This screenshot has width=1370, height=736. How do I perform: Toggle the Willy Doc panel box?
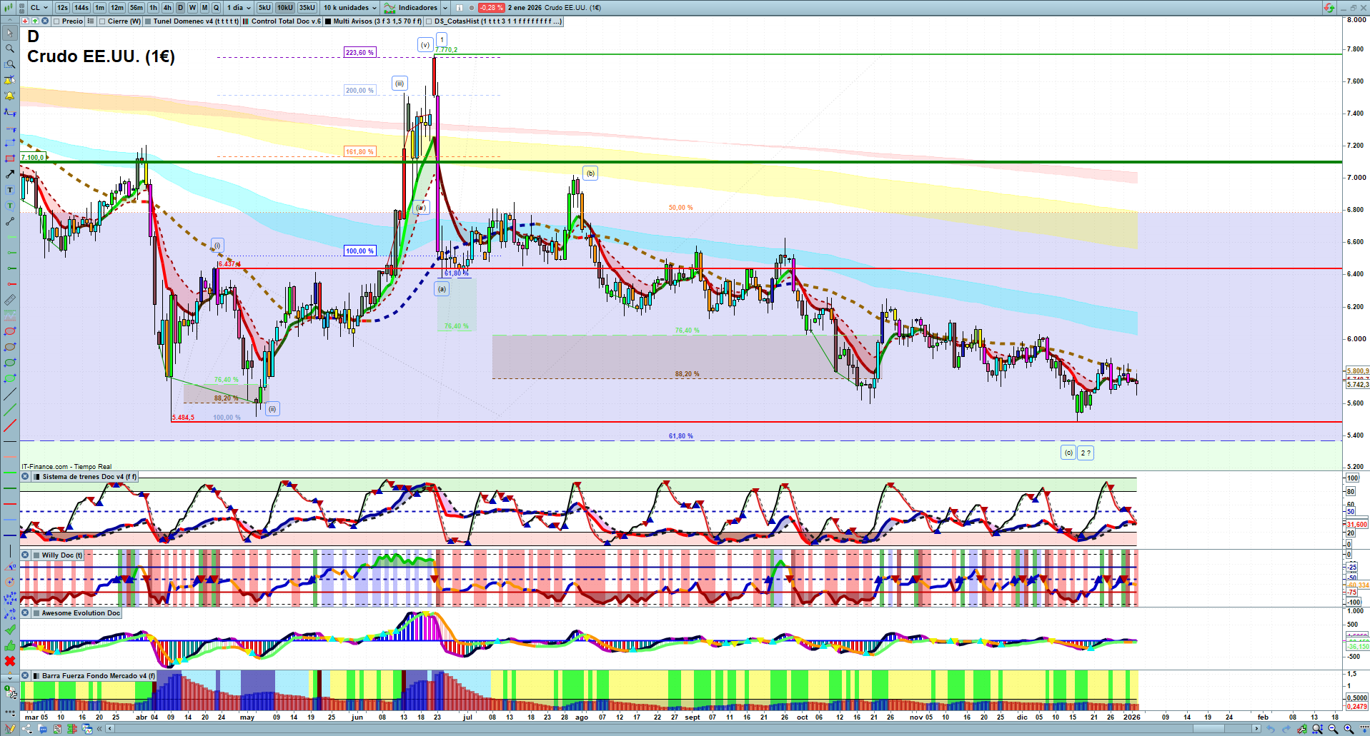(37, 555)
